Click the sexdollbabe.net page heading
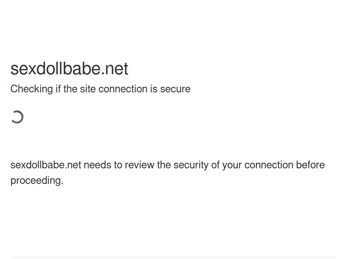346x259 pixels. coord(69,69)
